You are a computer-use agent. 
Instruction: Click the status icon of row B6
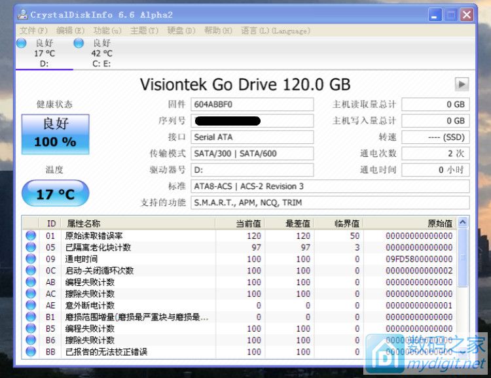31,340
